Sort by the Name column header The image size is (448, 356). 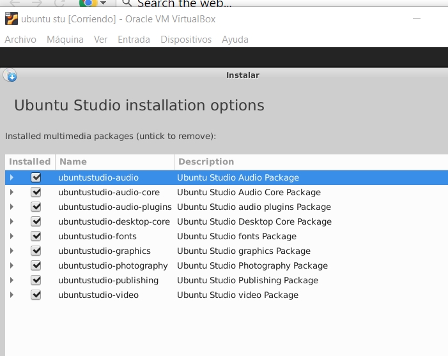pos(114,162)
